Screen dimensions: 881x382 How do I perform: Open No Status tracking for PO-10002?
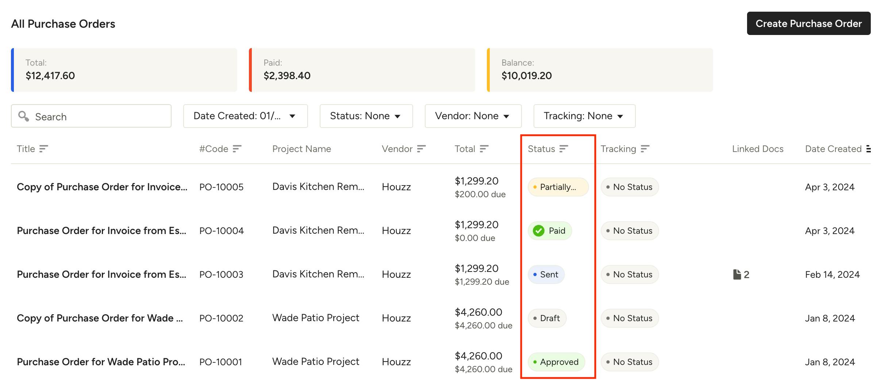point(630,318)
